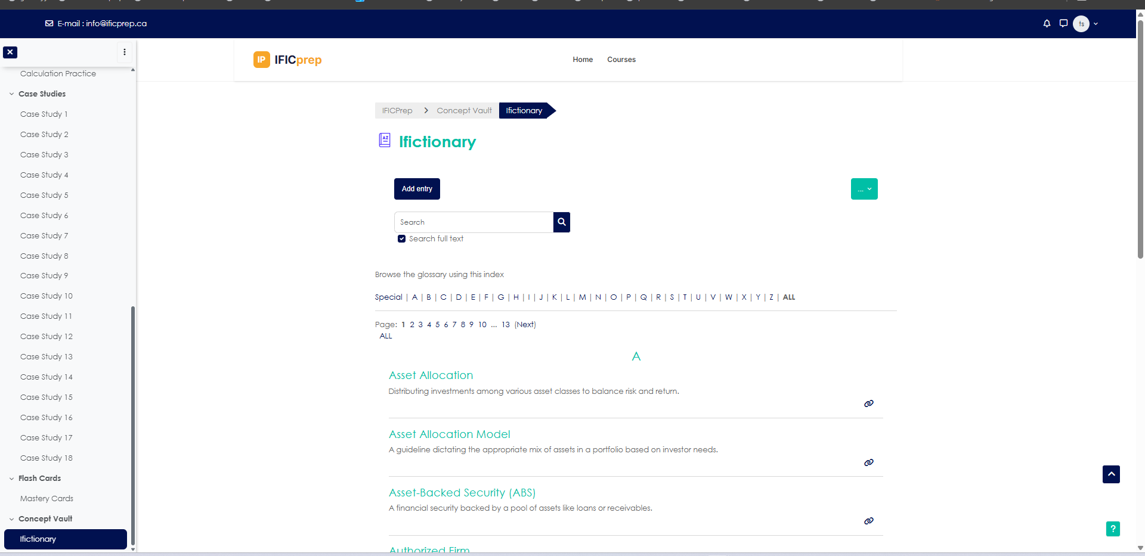
Task: Open the Asset Allocation Model entry title
Action: [450, 434]
